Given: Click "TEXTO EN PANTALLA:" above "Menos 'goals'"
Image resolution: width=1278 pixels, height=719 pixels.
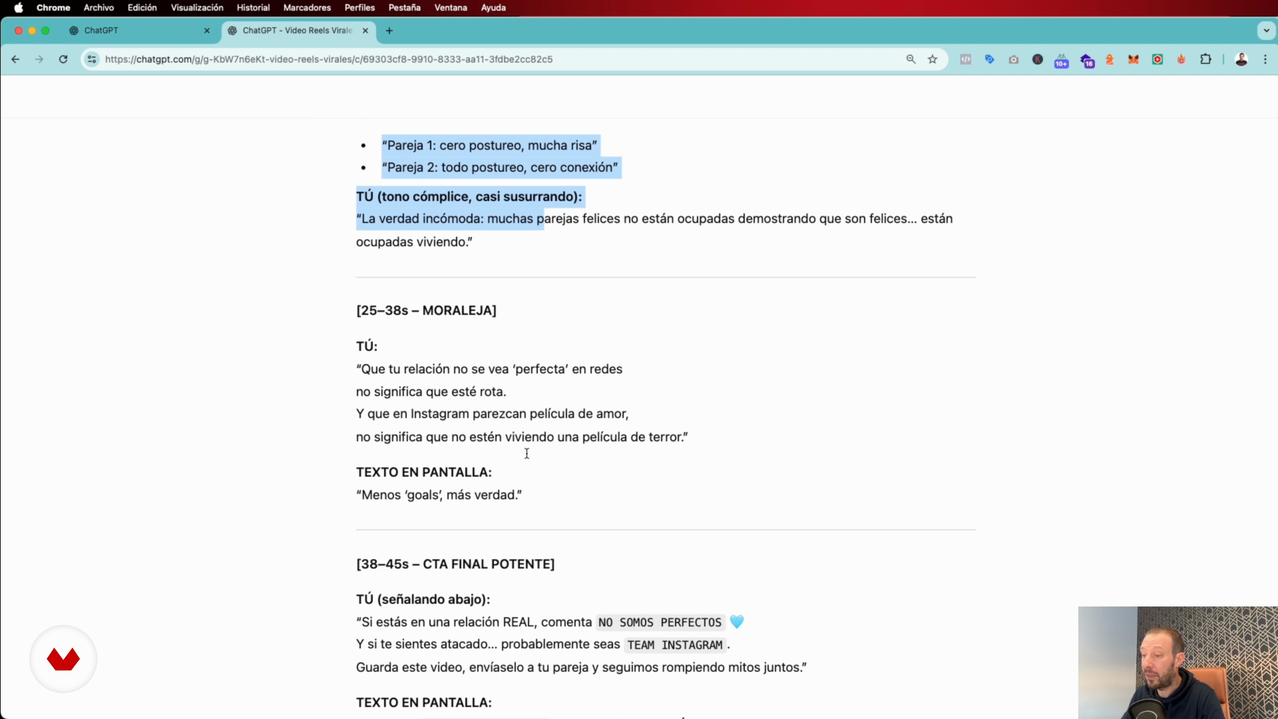Looking at the screenshot, I should pyautogui.click(x=424, y=472).
